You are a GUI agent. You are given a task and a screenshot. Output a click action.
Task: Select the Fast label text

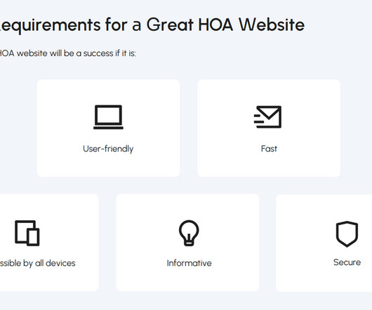[x=269, y=149]
